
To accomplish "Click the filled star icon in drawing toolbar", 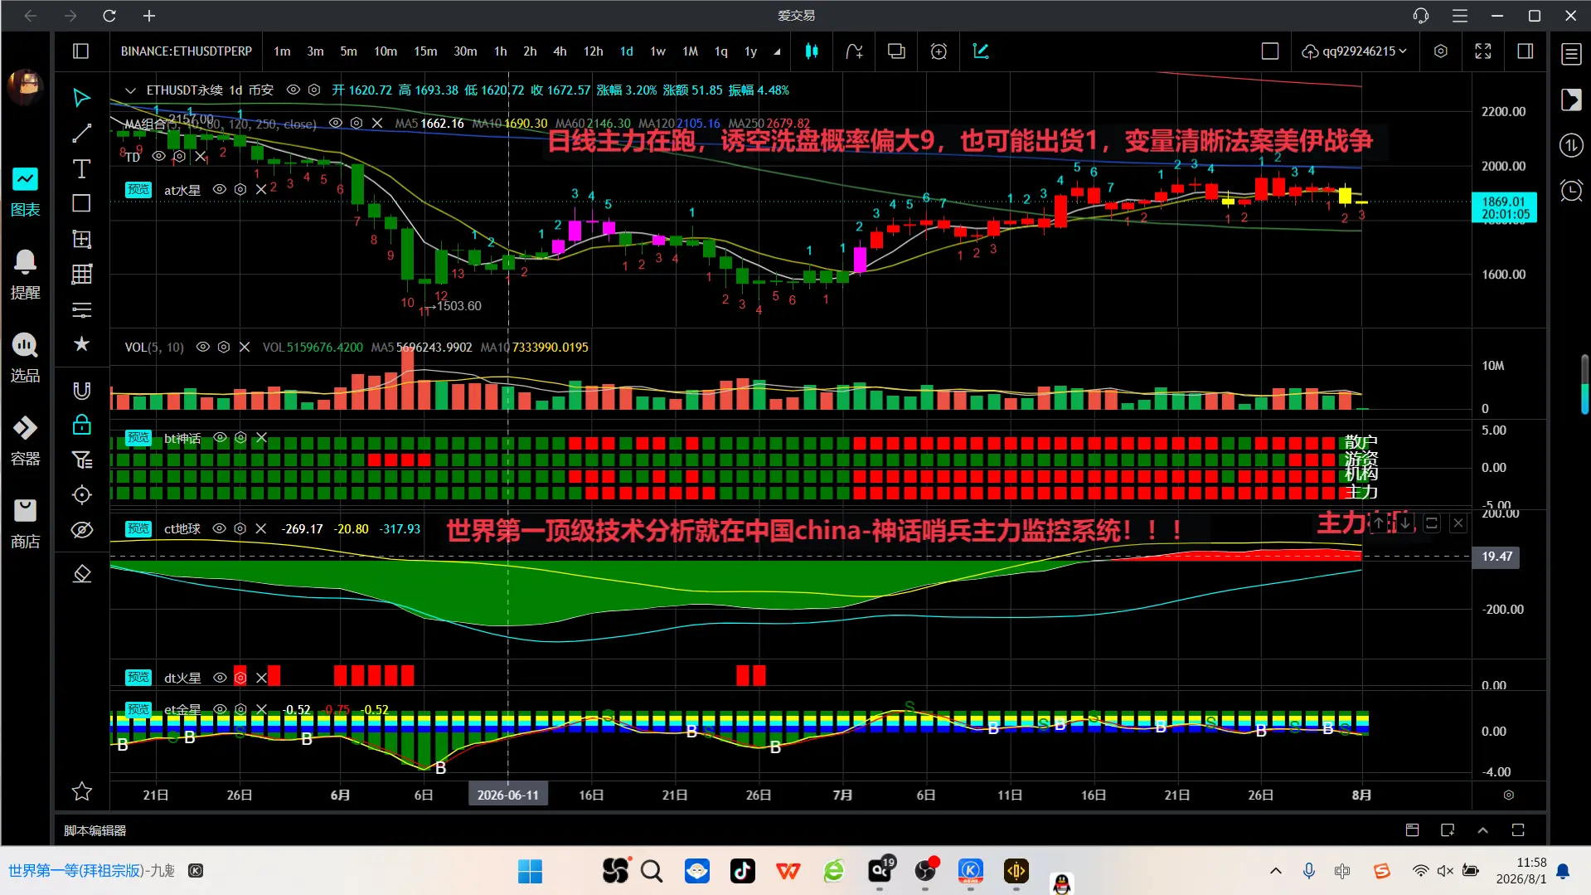I will [81, 344].
